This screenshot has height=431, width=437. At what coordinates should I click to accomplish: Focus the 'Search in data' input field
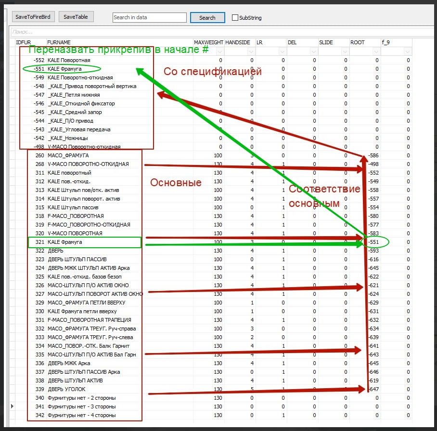[149, 18]
